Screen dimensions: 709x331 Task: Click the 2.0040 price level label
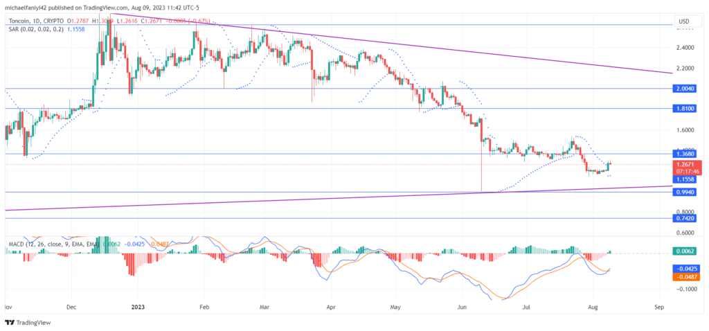pyautogui.click(x=683, y=89)
